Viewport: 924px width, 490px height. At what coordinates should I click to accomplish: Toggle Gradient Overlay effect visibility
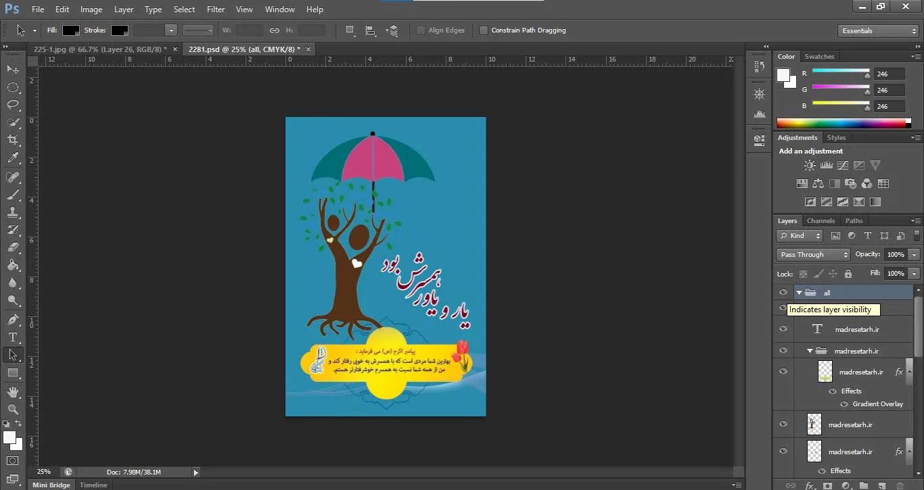pos(844,404)
